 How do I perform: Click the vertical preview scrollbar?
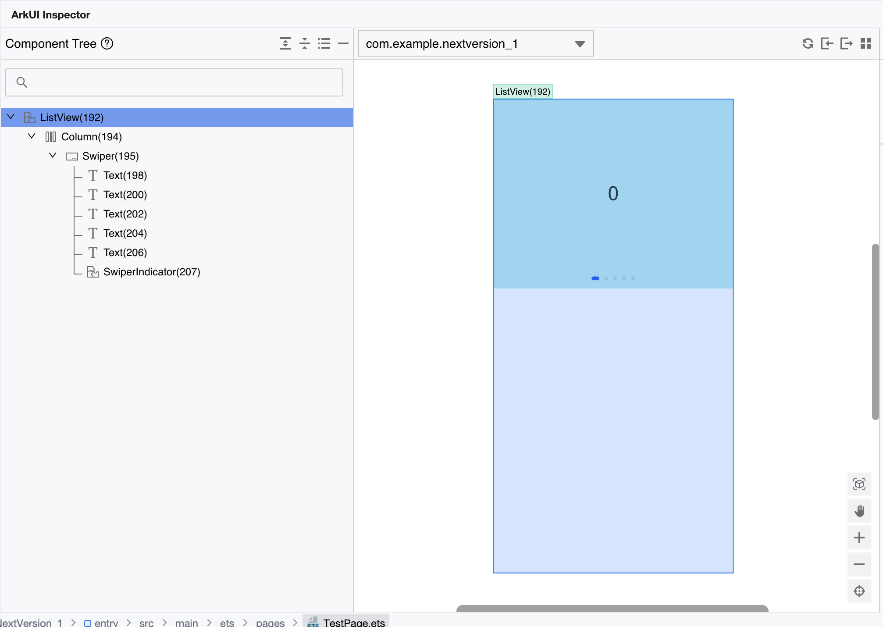pos(875,332)
